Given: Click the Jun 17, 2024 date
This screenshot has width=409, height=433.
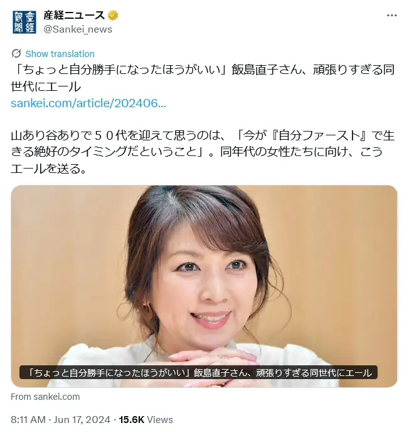Looking at the screenshot, I should tap(82, 419).
